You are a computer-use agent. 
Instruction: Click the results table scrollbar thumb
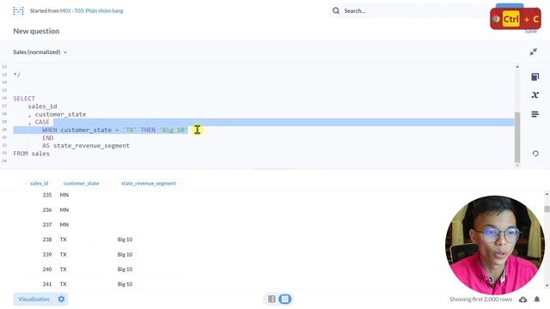click(547, 209)
